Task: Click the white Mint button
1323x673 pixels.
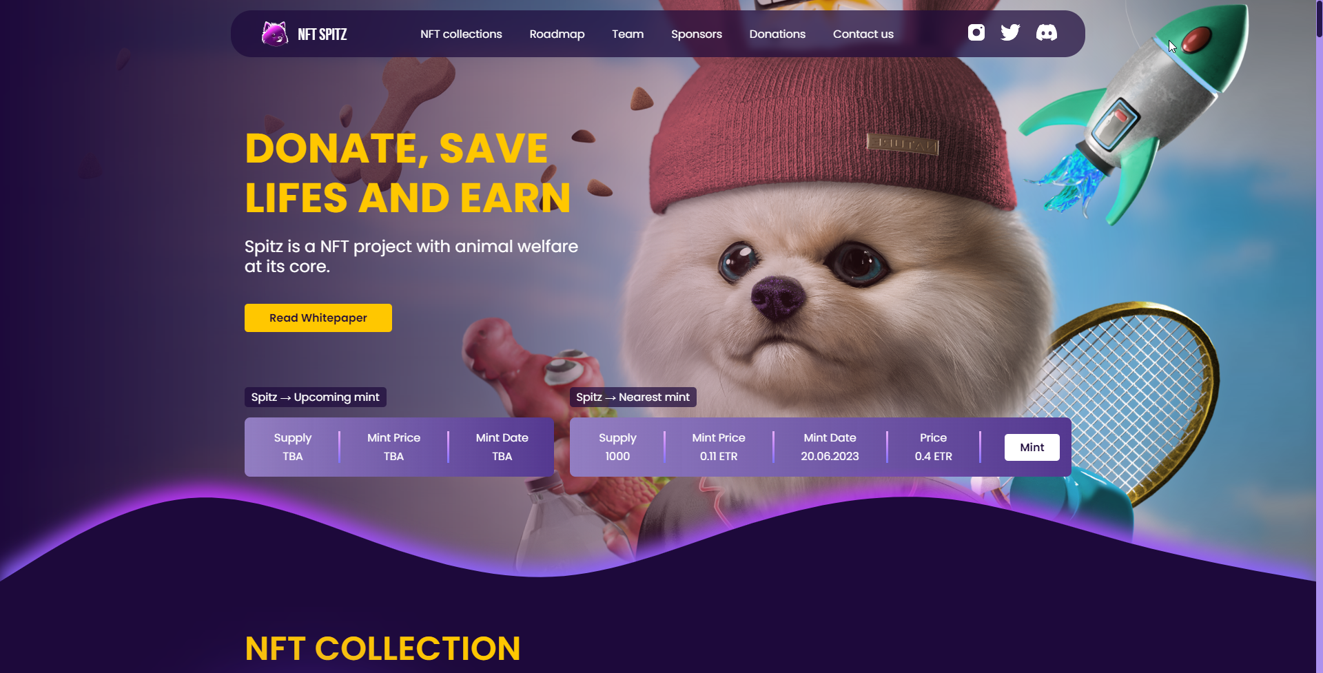Action: (1032, 447)
